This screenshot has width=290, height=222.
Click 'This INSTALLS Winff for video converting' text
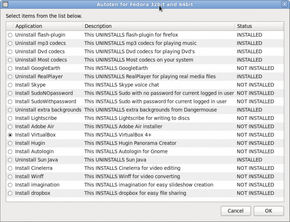coord(132,176)
